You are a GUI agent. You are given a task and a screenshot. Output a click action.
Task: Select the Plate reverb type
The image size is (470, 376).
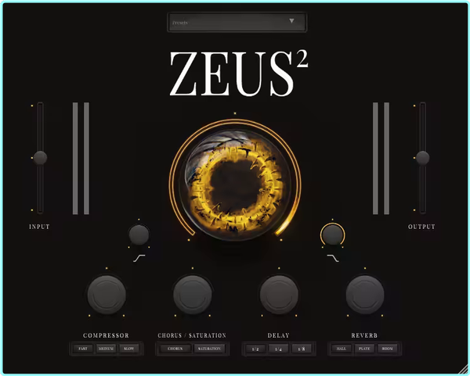364,349
